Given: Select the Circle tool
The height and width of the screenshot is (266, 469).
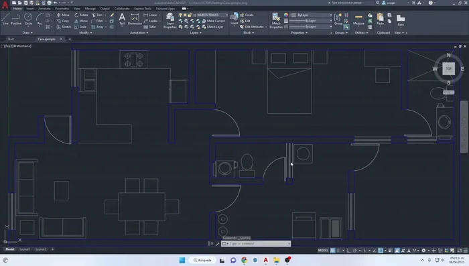Looking at the screenshot, I should [28, 19].
